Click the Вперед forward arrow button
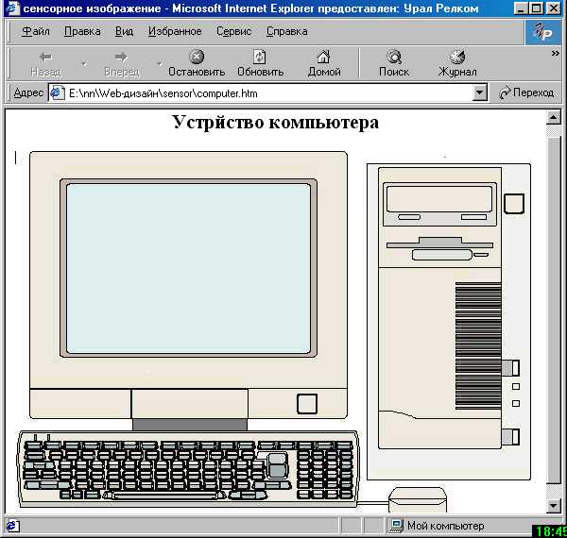Screen dimensions: 567x538 [122, 63]
